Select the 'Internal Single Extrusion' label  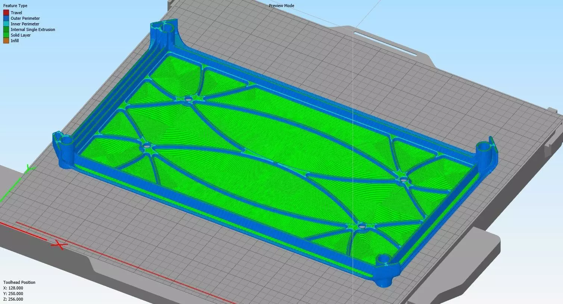coord(33,30)
